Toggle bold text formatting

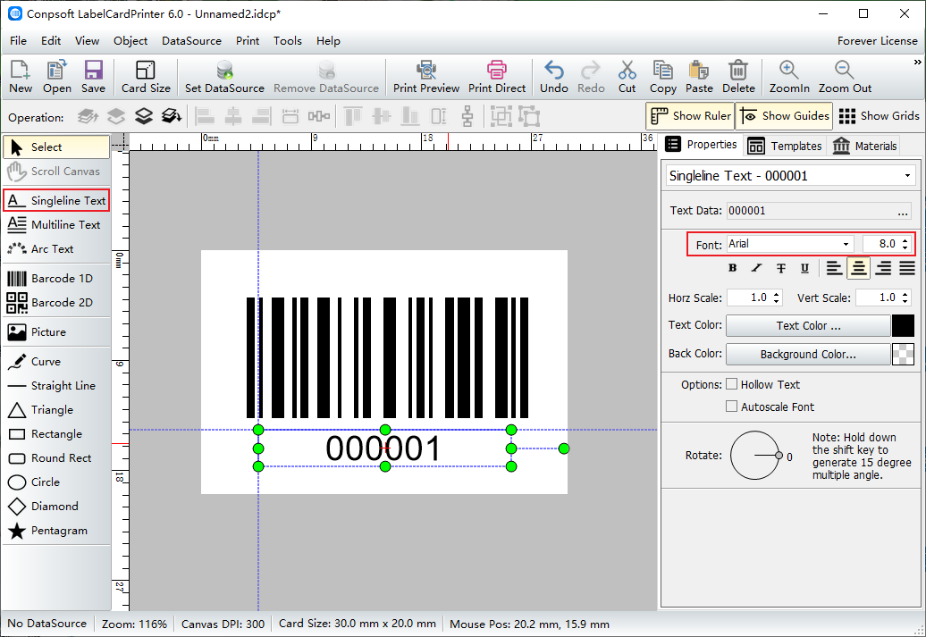tap(732, 268)
